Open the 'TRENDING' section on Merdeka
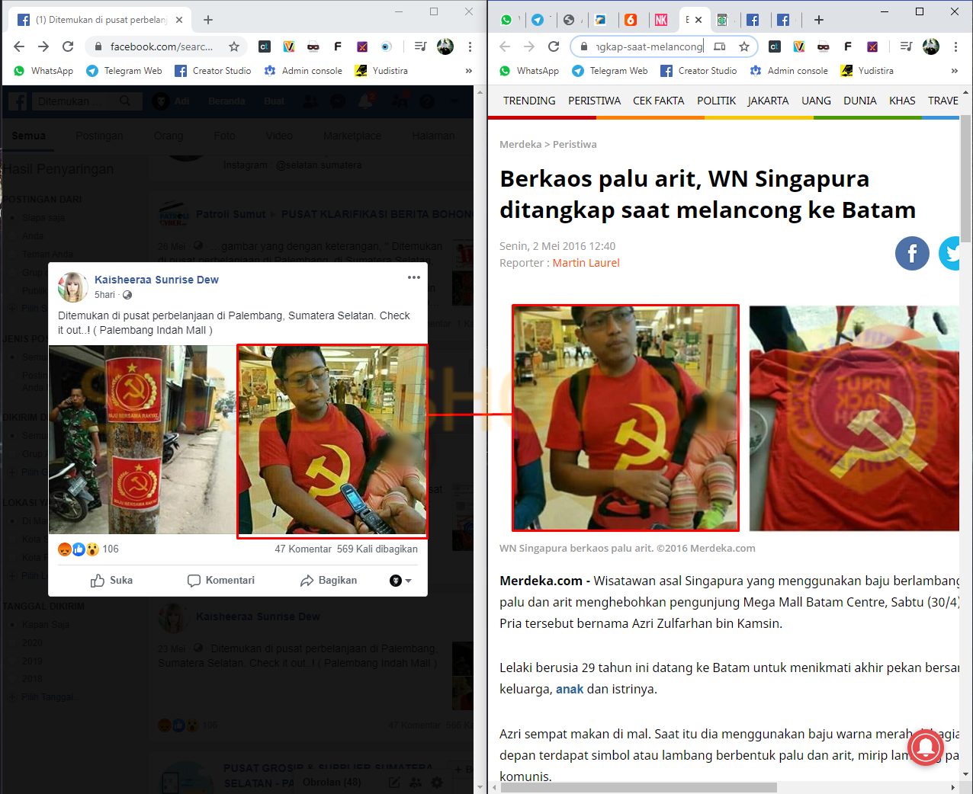Viewport: 973px width, 794px height. (529, 101)
